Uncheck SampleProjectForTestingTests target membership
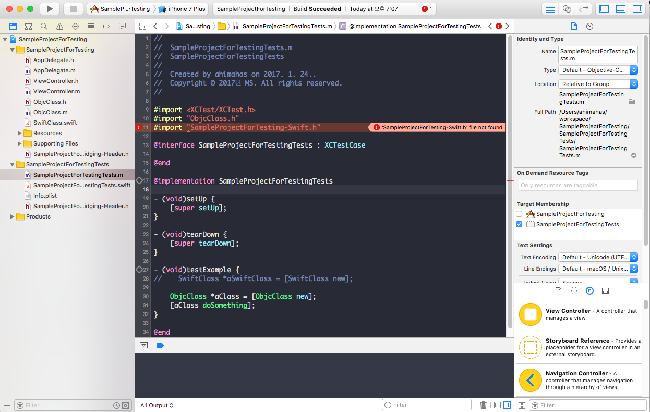This screenshot has height=412, width=650. click(x=519, y=224)
